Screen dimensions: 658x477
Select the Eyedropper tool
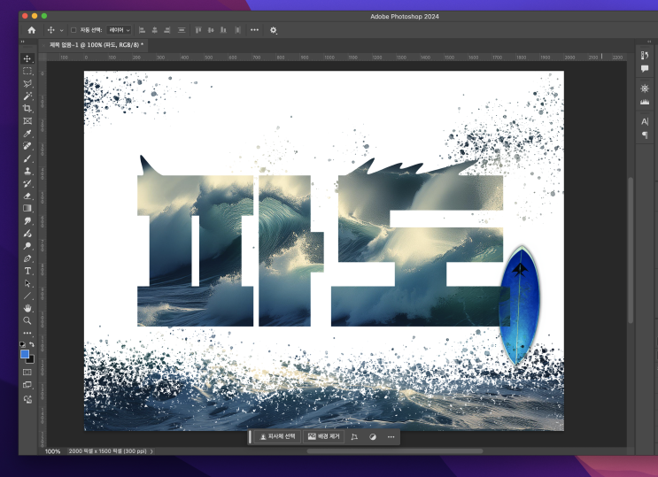(x=27, y=134)
